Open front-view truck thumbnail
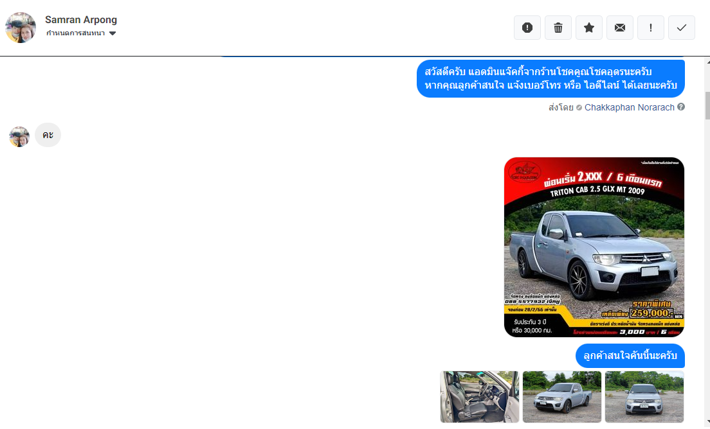Image resolution: width=710 pixels, height=429 pixels. [x=644, y=396]
